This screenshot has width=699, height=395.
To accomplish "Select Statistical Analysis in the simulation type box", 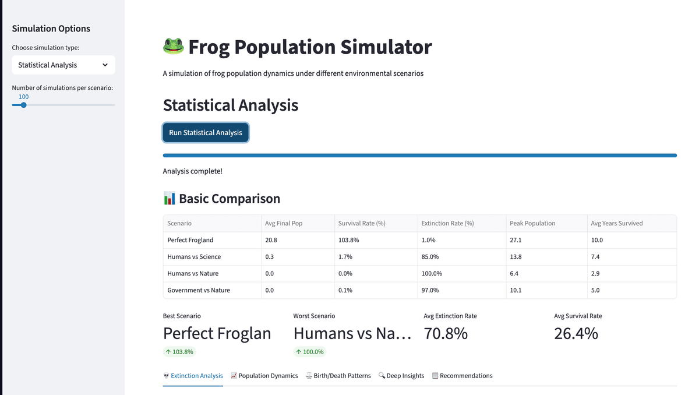I will point(63,65).
